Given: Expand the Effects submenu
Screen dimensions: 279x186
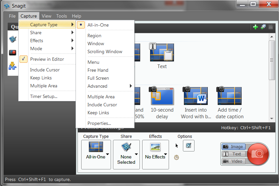Looking at the screenshot, I should point(47,41).
